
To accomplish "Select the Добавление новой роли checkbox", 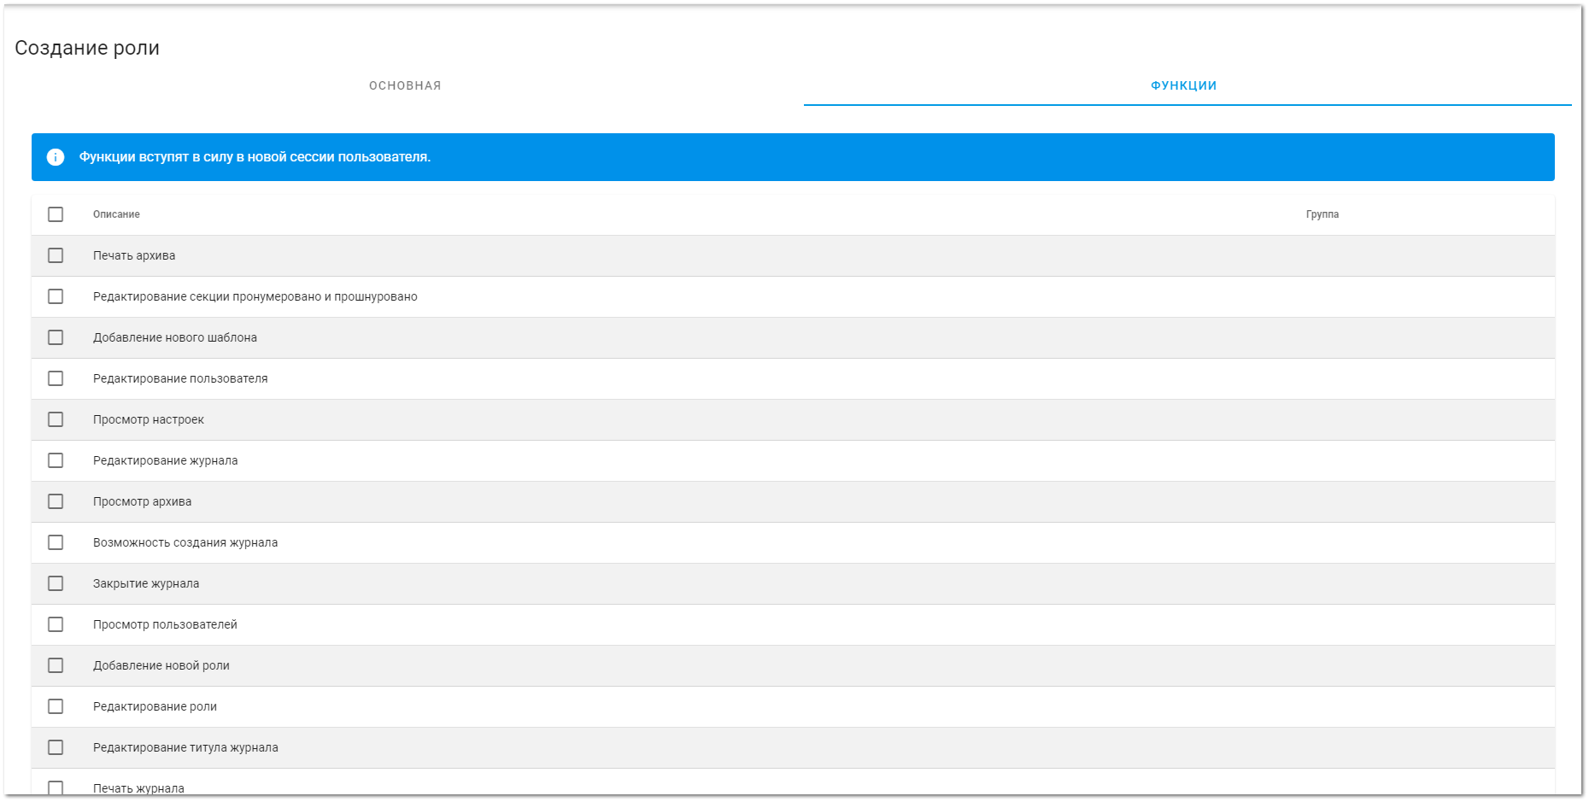I will [56, 665].
